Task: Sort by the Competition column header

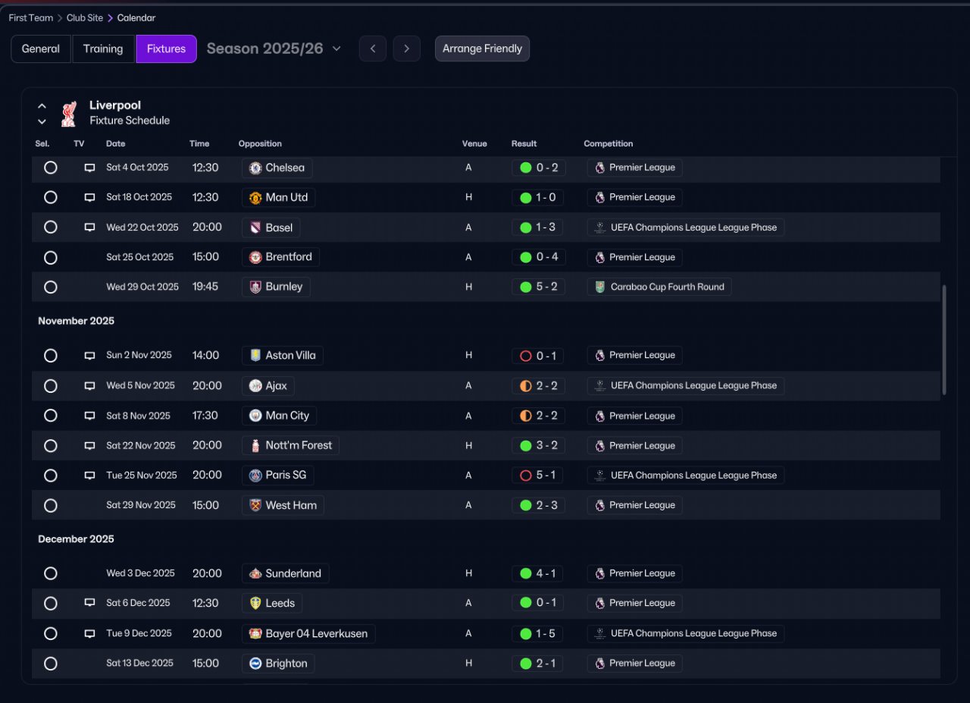Action: (x=609, y=143)
